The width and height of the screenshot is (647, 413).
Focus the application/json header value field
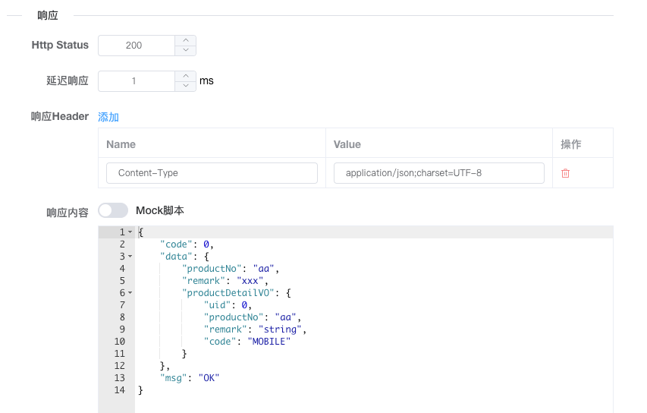[438, 173]
